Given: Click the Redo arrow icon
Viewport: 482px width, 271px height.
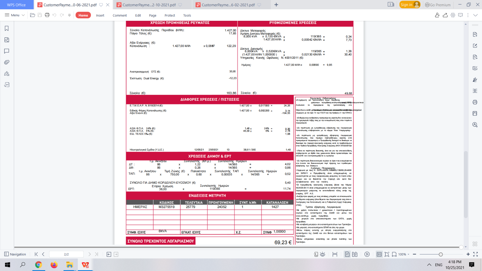Looking at the screenshot, I should click(x=62, y=15).
